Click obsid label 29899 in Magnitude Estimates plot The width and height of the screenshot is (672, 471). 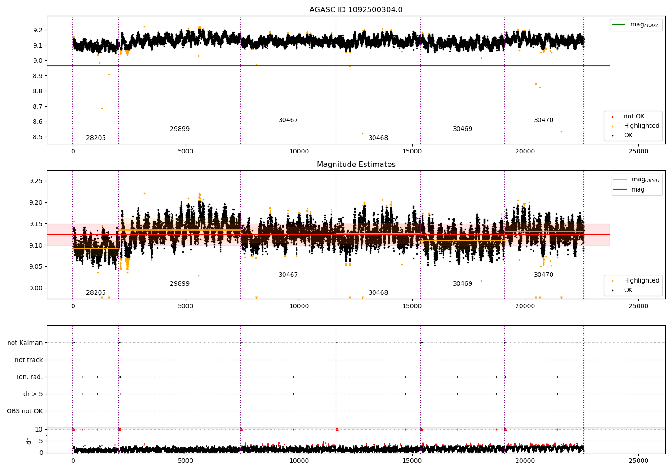pyautogui.click(x=180, y=284)
